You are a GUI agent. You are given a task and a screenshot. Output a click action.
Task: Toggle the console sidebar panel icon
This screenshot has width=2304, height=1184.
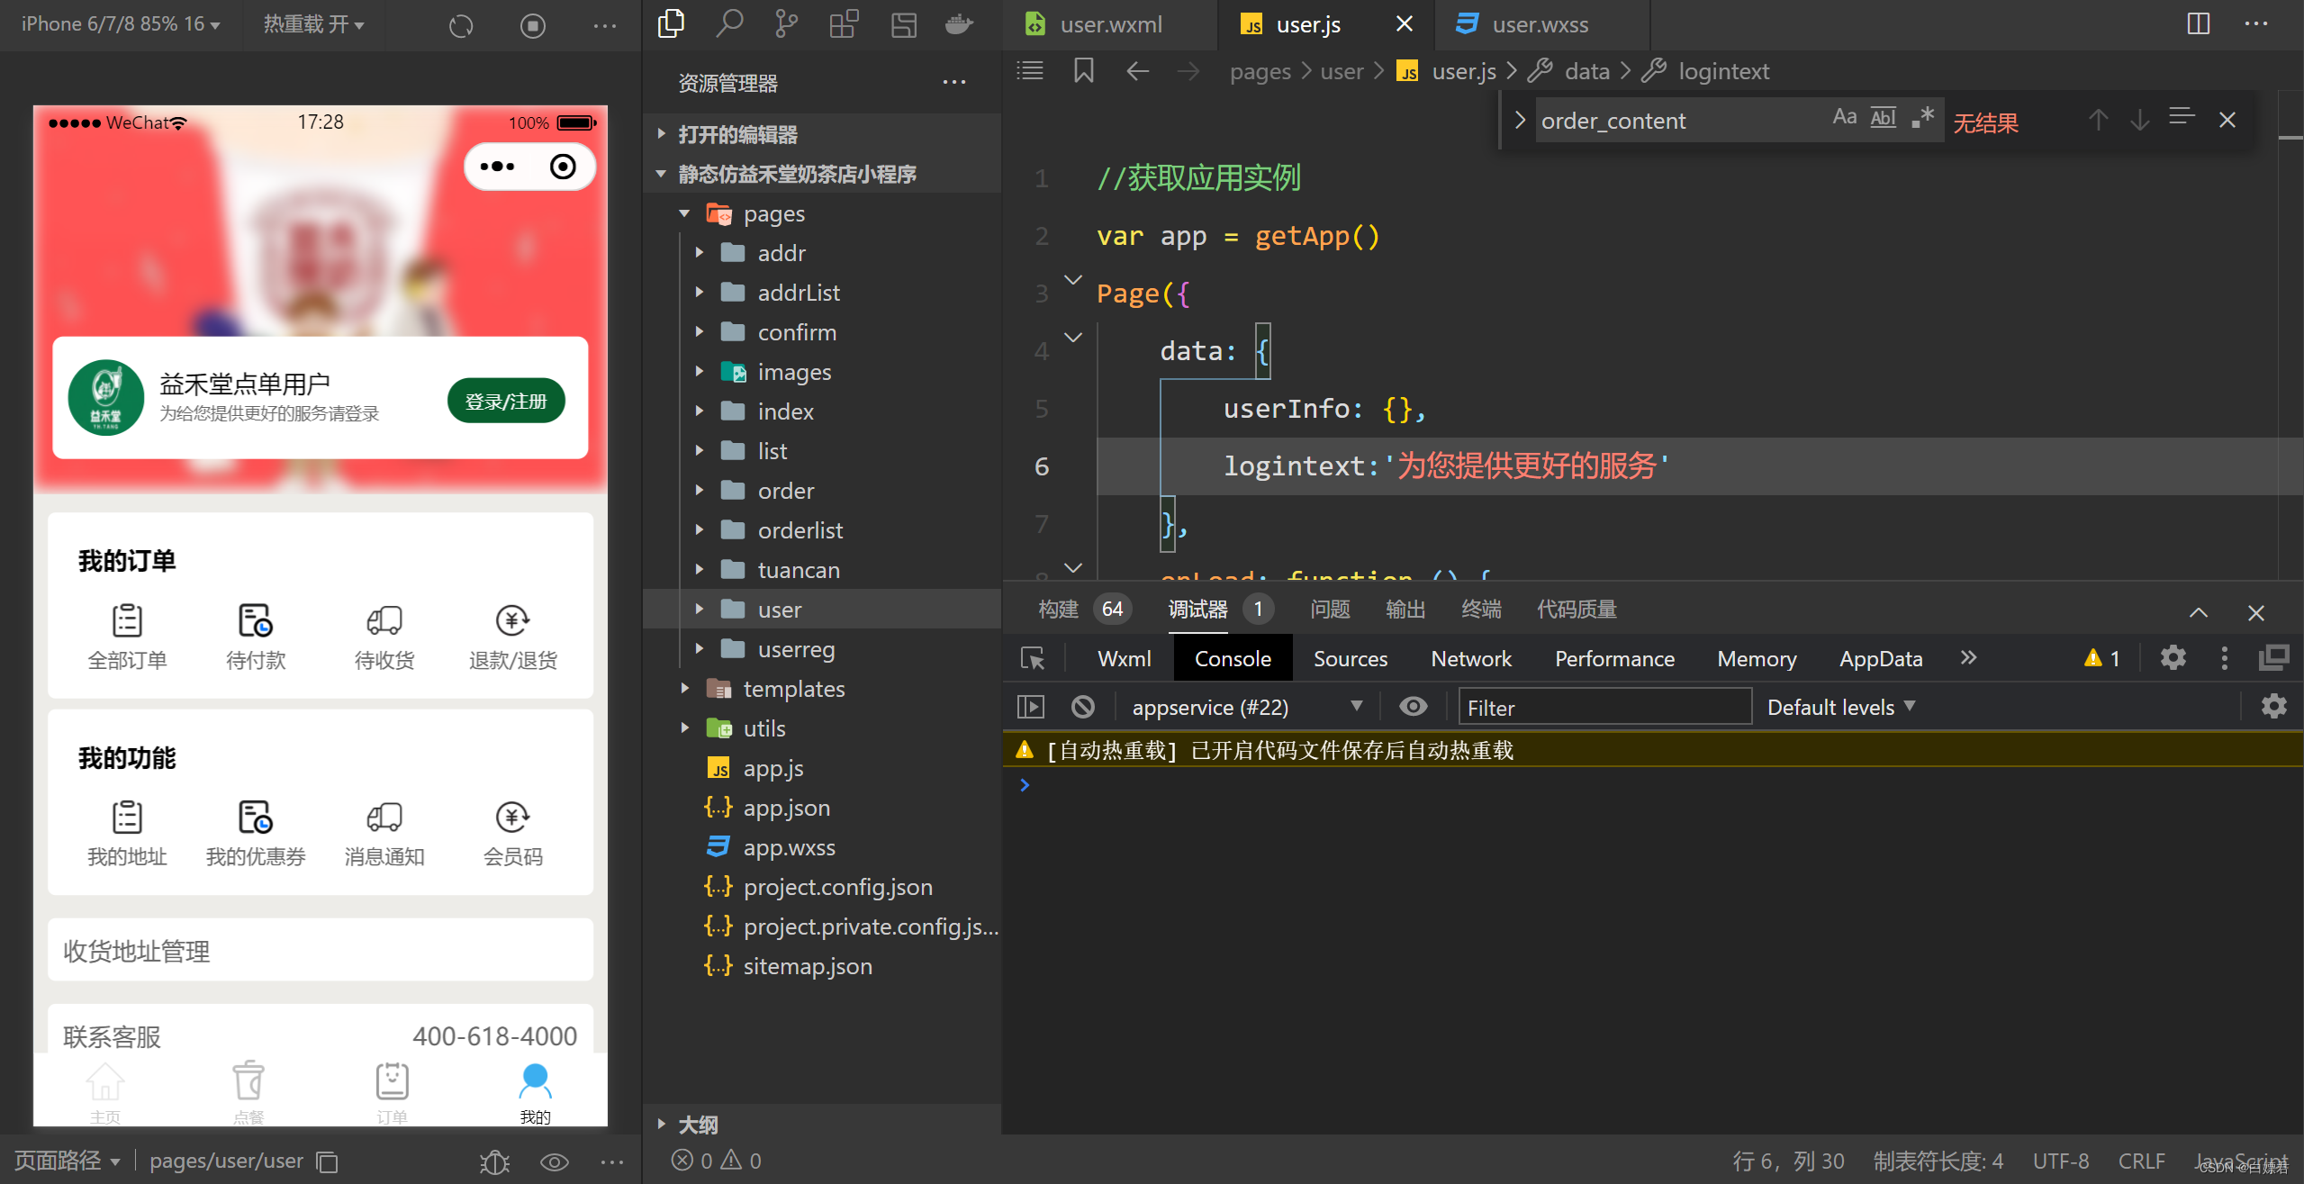[x=1031, y=707]
